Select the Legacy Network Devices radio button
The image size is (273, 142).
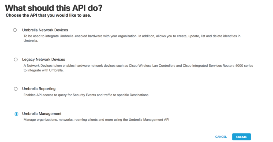(16, 59)
